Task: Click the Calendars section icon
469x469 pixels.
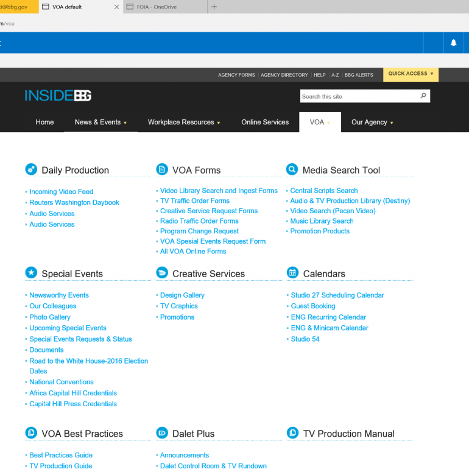Action: 292,272
